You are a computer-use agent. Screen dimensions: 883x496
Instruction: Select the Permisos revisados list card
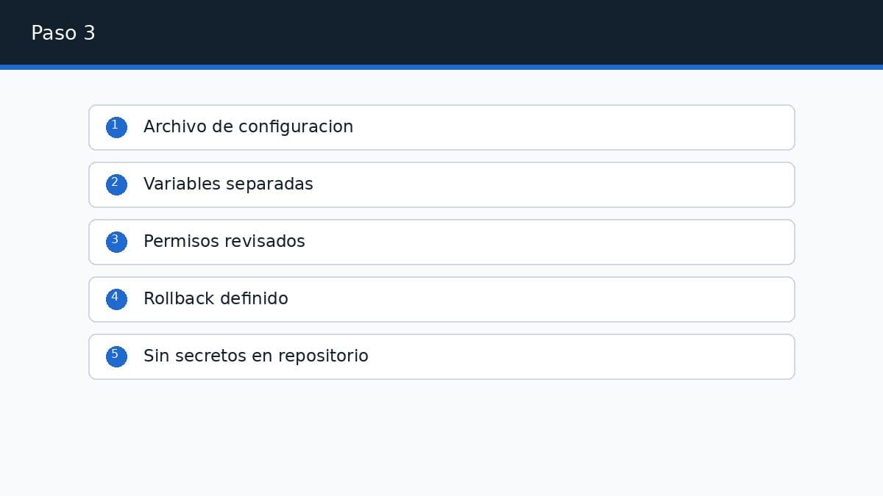[x=441, y=242]
